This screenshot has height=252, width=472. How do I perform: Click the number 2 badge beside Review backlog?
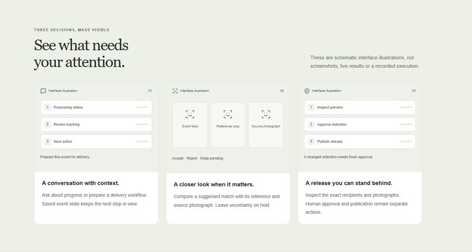pos(47,124)
